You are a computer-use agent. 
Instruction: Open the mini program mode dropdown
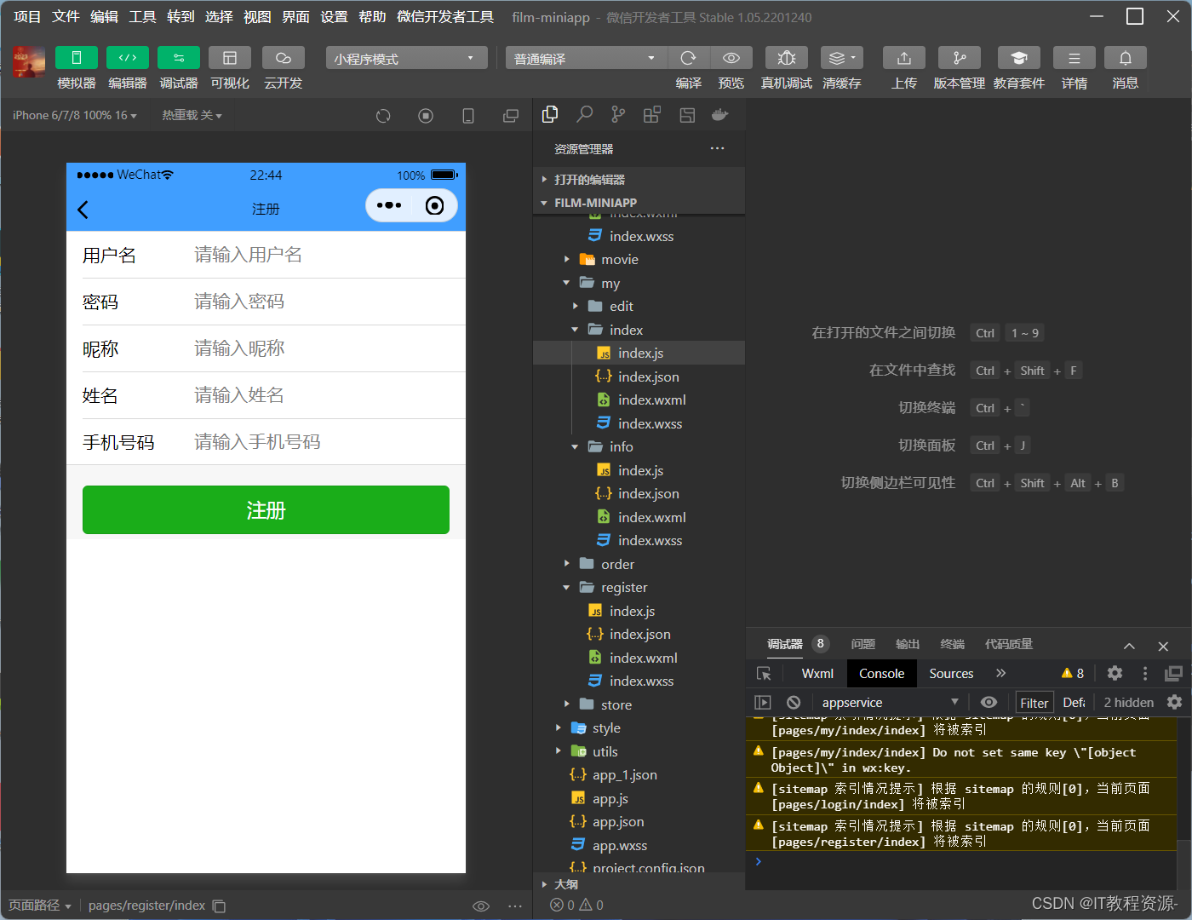406,58
